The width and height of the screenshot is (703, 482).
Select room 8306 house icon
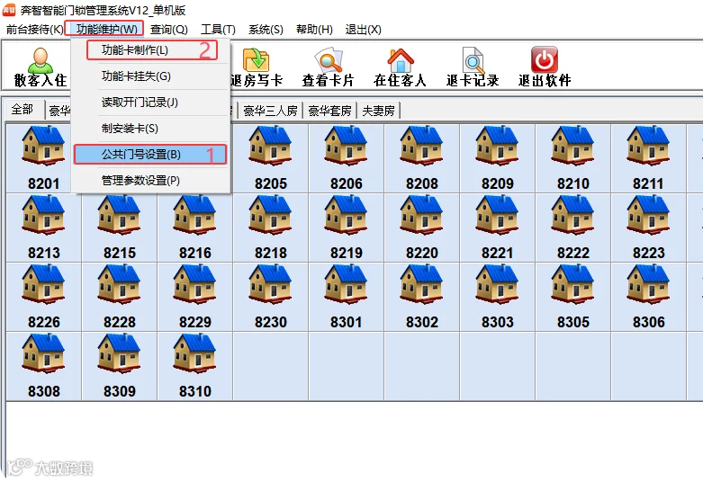coord(648,284)
